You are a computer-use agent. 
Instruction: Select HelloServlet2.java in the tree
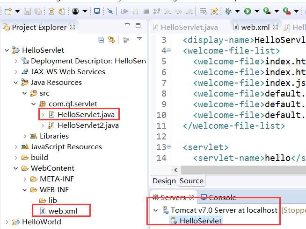88,125
